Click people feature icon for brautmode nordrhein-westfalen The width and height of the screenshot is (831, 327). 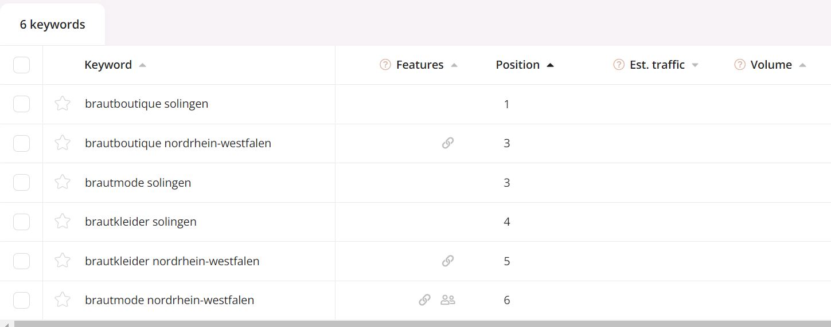[x=448, y=300]
